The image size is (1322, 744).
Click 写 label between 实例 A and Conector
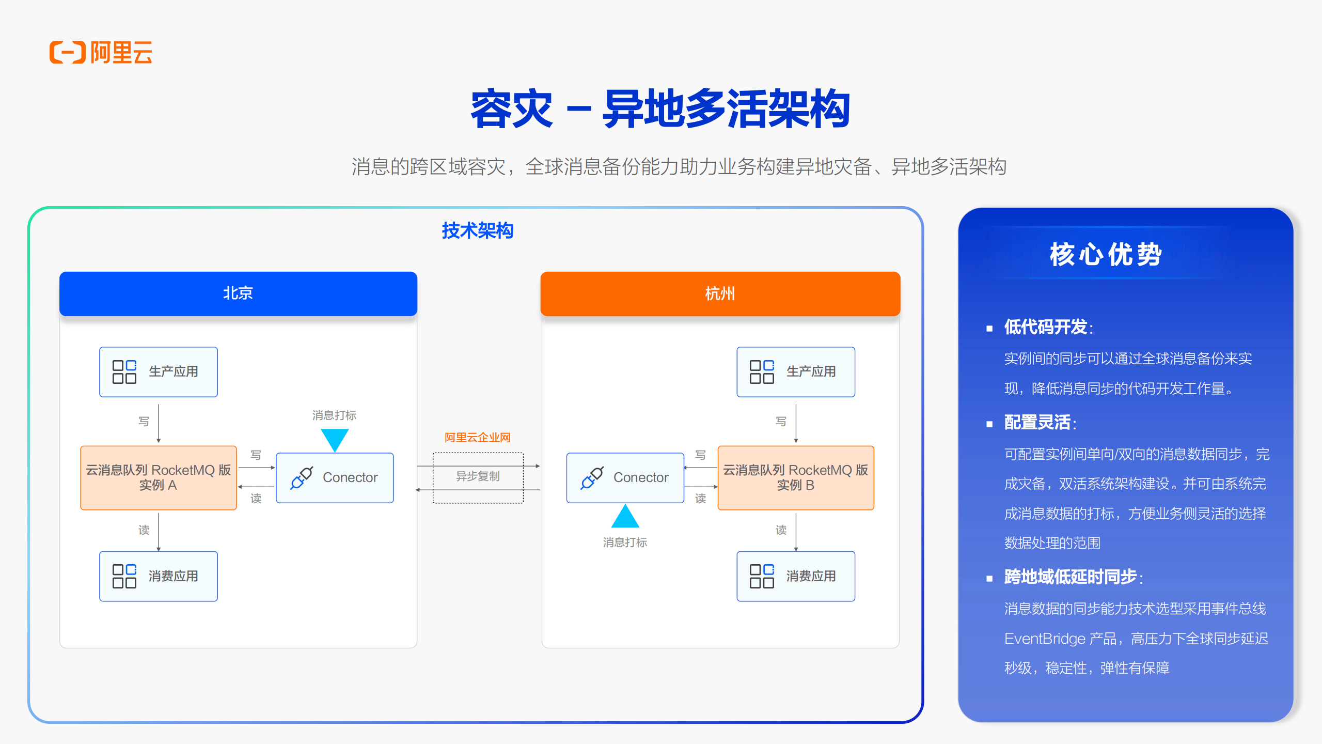click(x=256, y=455)
